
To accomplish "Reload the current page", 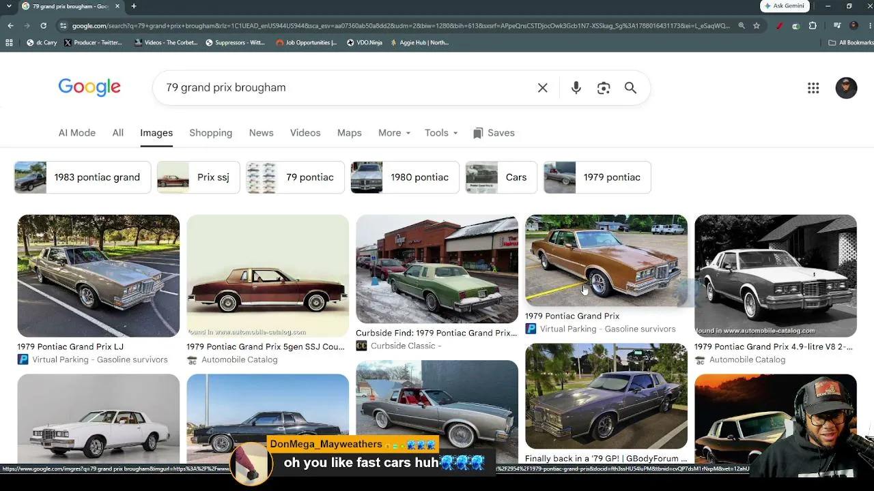I will pyautogui.click(x=43, y=26).
